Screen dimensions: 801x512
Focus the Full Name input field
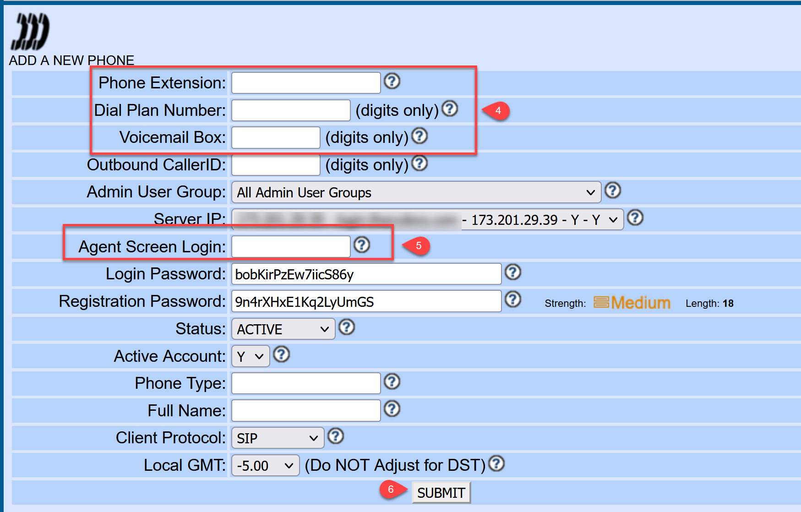tap(306, 410)
